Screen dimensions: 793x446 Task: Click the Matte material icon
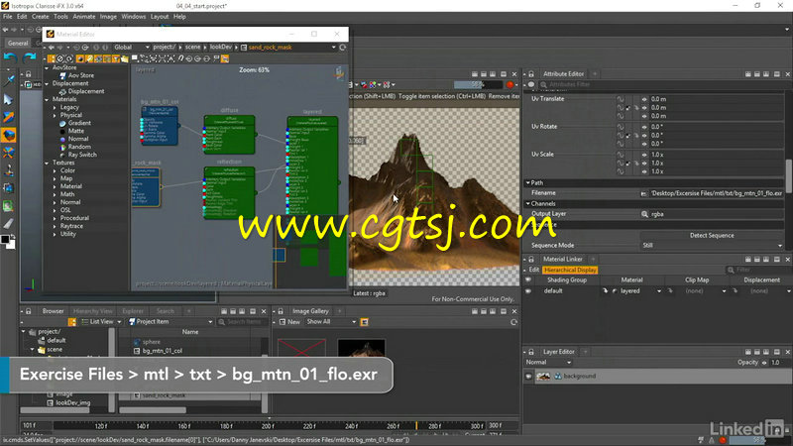pos(62,131)
